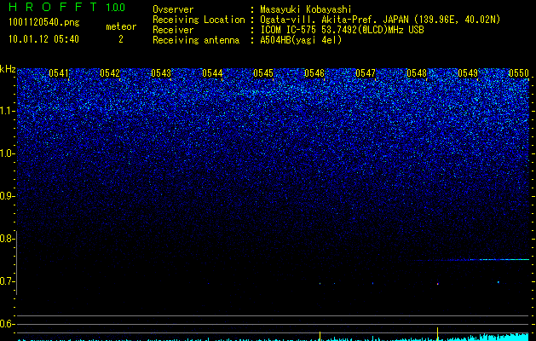Viewport: 536px width, 341px height.
Task: Click the 0542 time marker
Action: click(110, 73)
